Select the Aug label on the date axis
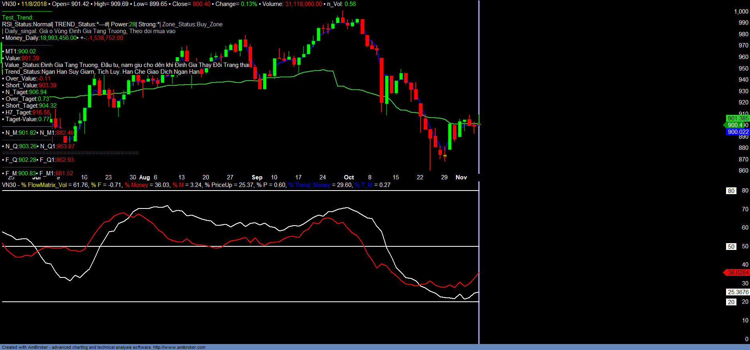Screen dimensions: 750x350 pyautogui.click(x=144, y=177)
